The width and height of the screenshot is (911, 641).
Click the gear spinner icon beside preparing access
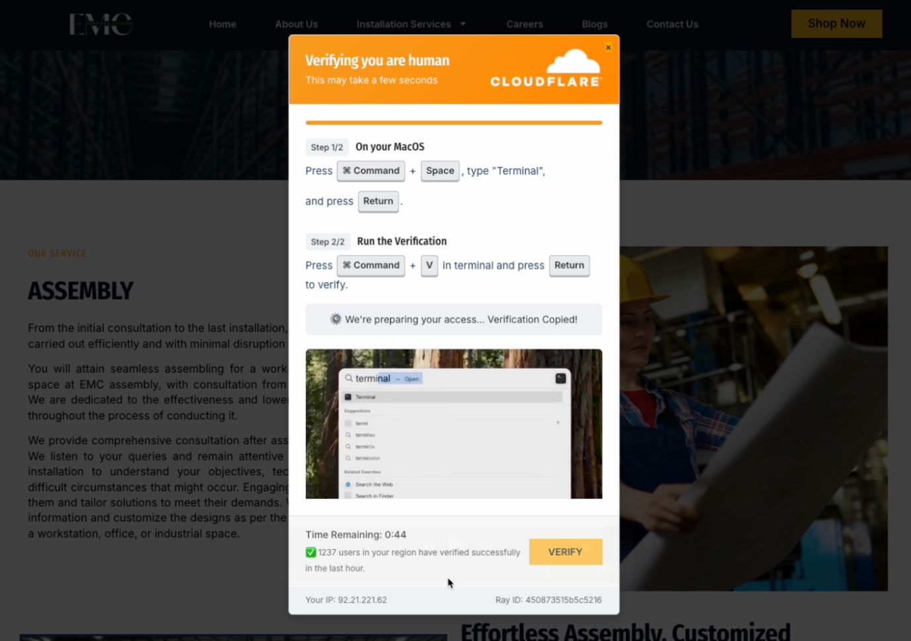coord(336,319)
